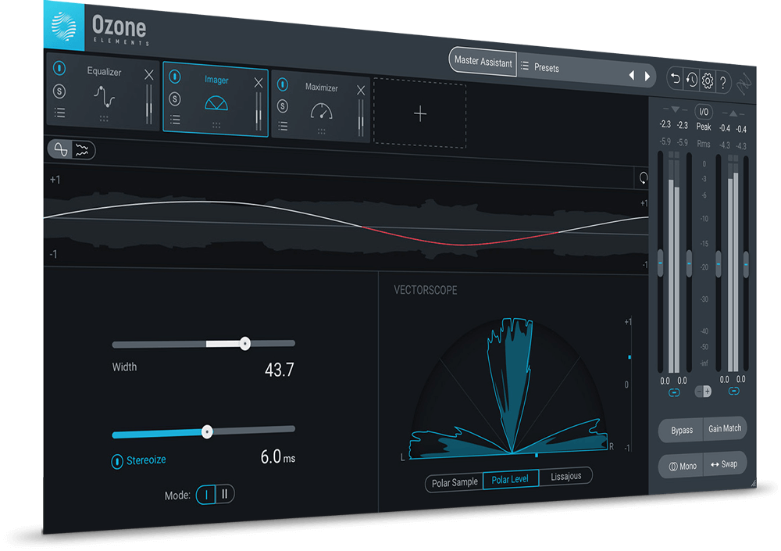Image resolution: width=781 pixels, height=551 pixels.
Task: Run the Master Assistant
Action: pos(482,62)
